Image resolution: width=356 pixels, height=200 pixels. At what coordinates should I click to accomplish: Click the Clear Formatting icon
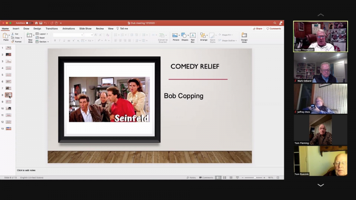[108, 35]
